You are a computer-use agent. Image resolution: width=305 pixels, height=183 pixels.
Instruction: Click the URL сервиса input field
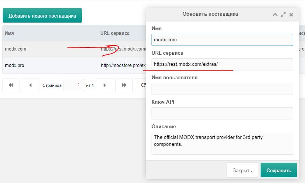pyautogui.click(x=222, y=64)
